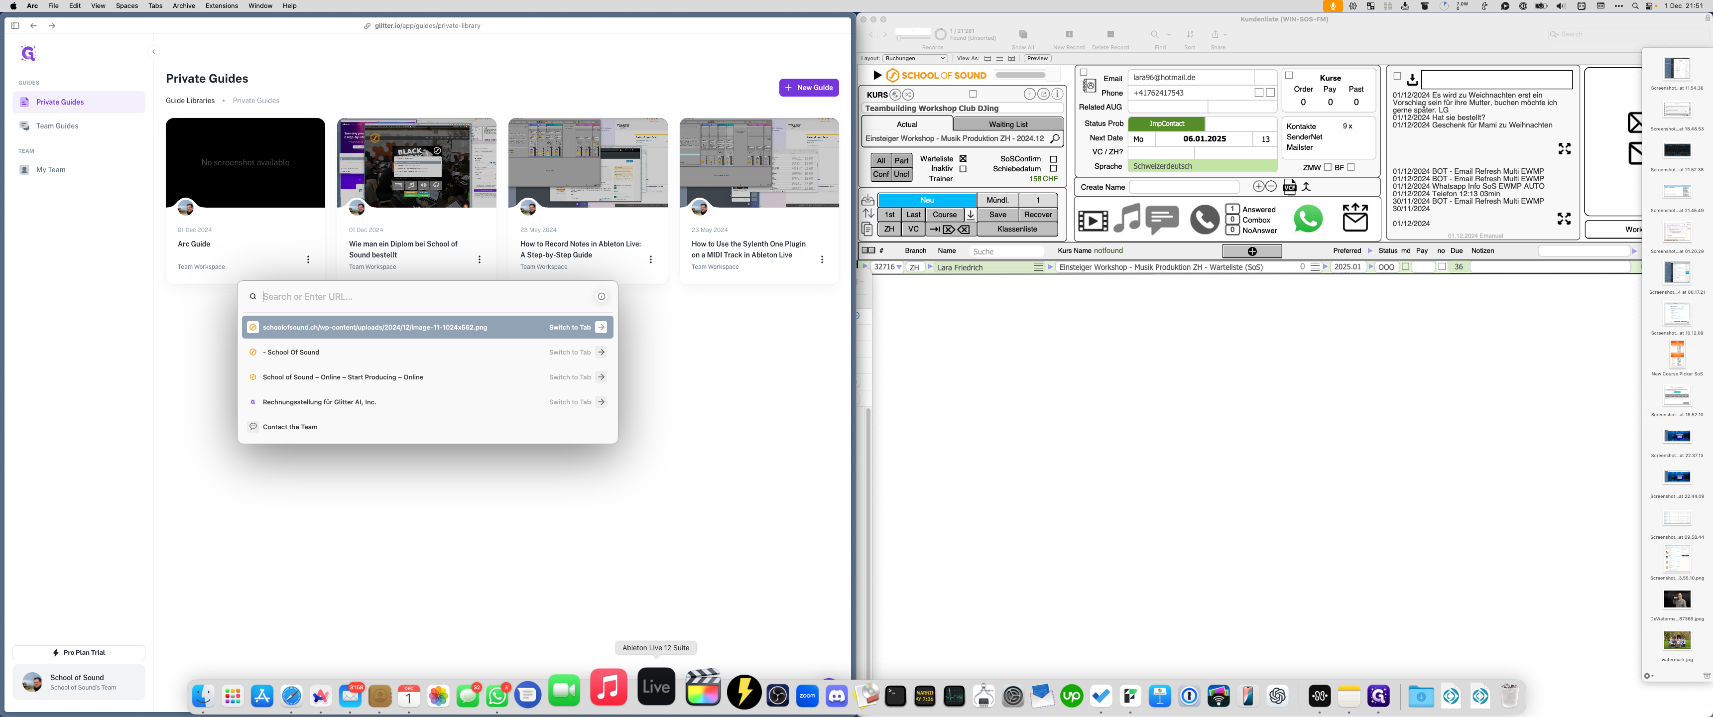The height and width of the screenshot is (717, 1713).
Task: Toggle the BF checkbox
Action: (x=1351, y=168)
